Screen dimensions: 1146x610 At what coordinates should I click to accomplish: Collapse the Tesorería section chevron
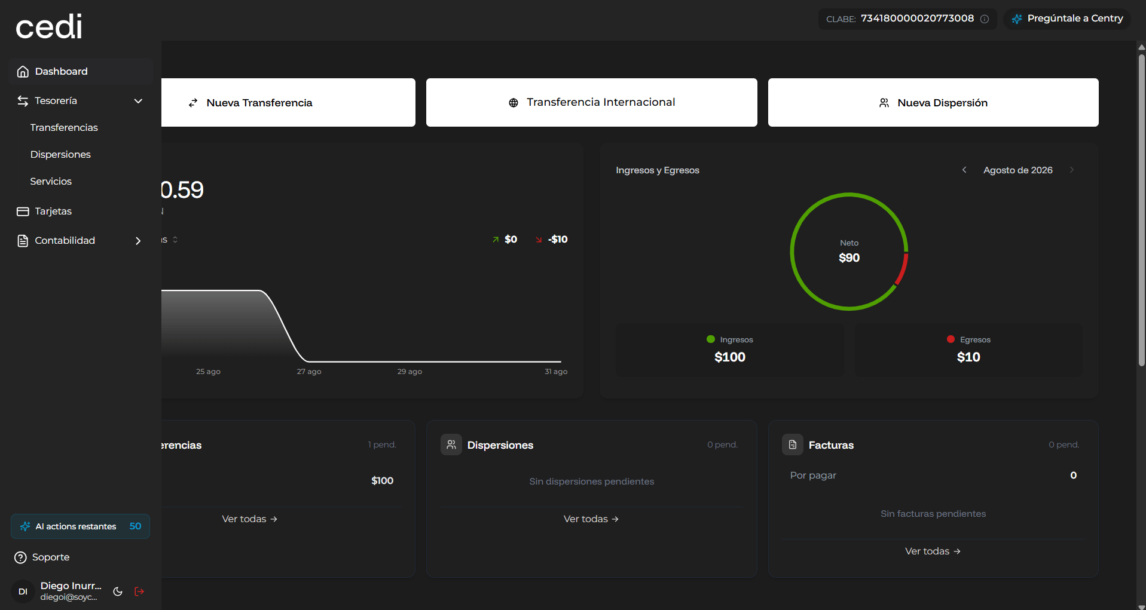point(138,101)
